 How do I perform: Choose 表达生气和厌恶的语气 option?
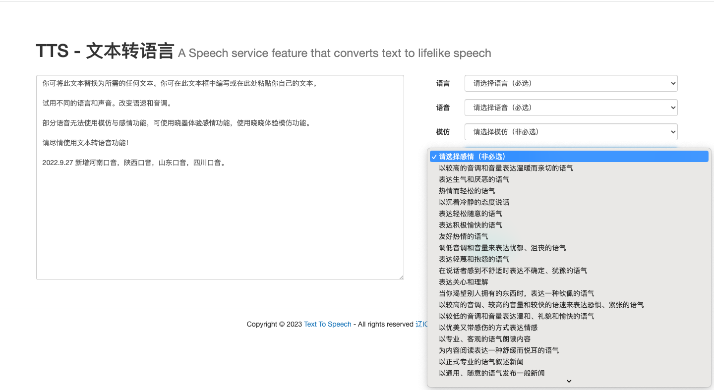point(474,179)
